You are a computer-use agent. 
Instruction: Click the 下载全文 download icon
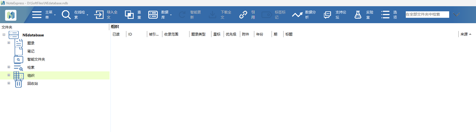pos(213,15)
